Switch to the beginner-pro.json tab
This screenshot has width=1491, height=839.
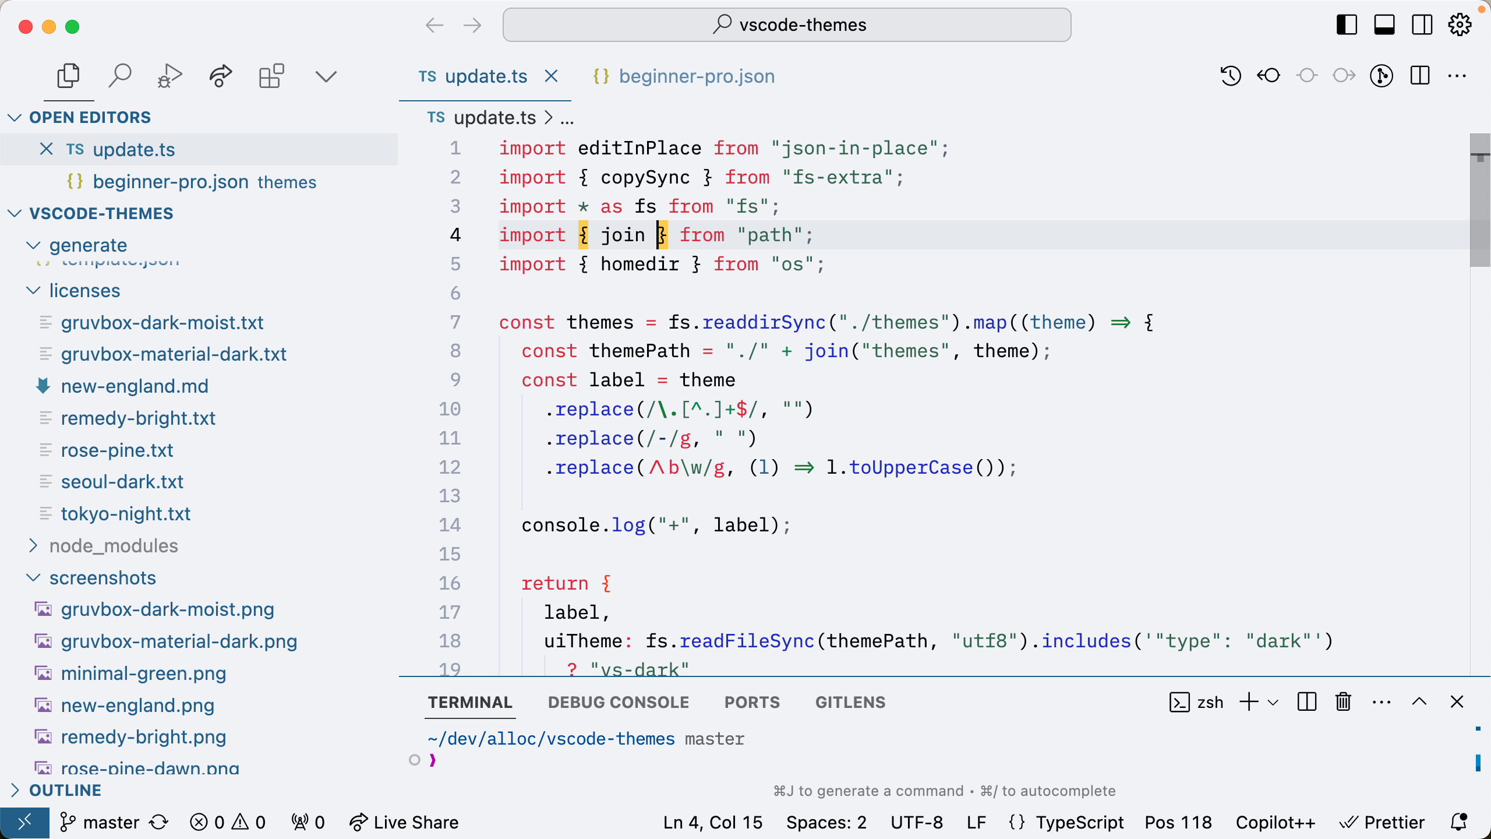tap(696, 76)
